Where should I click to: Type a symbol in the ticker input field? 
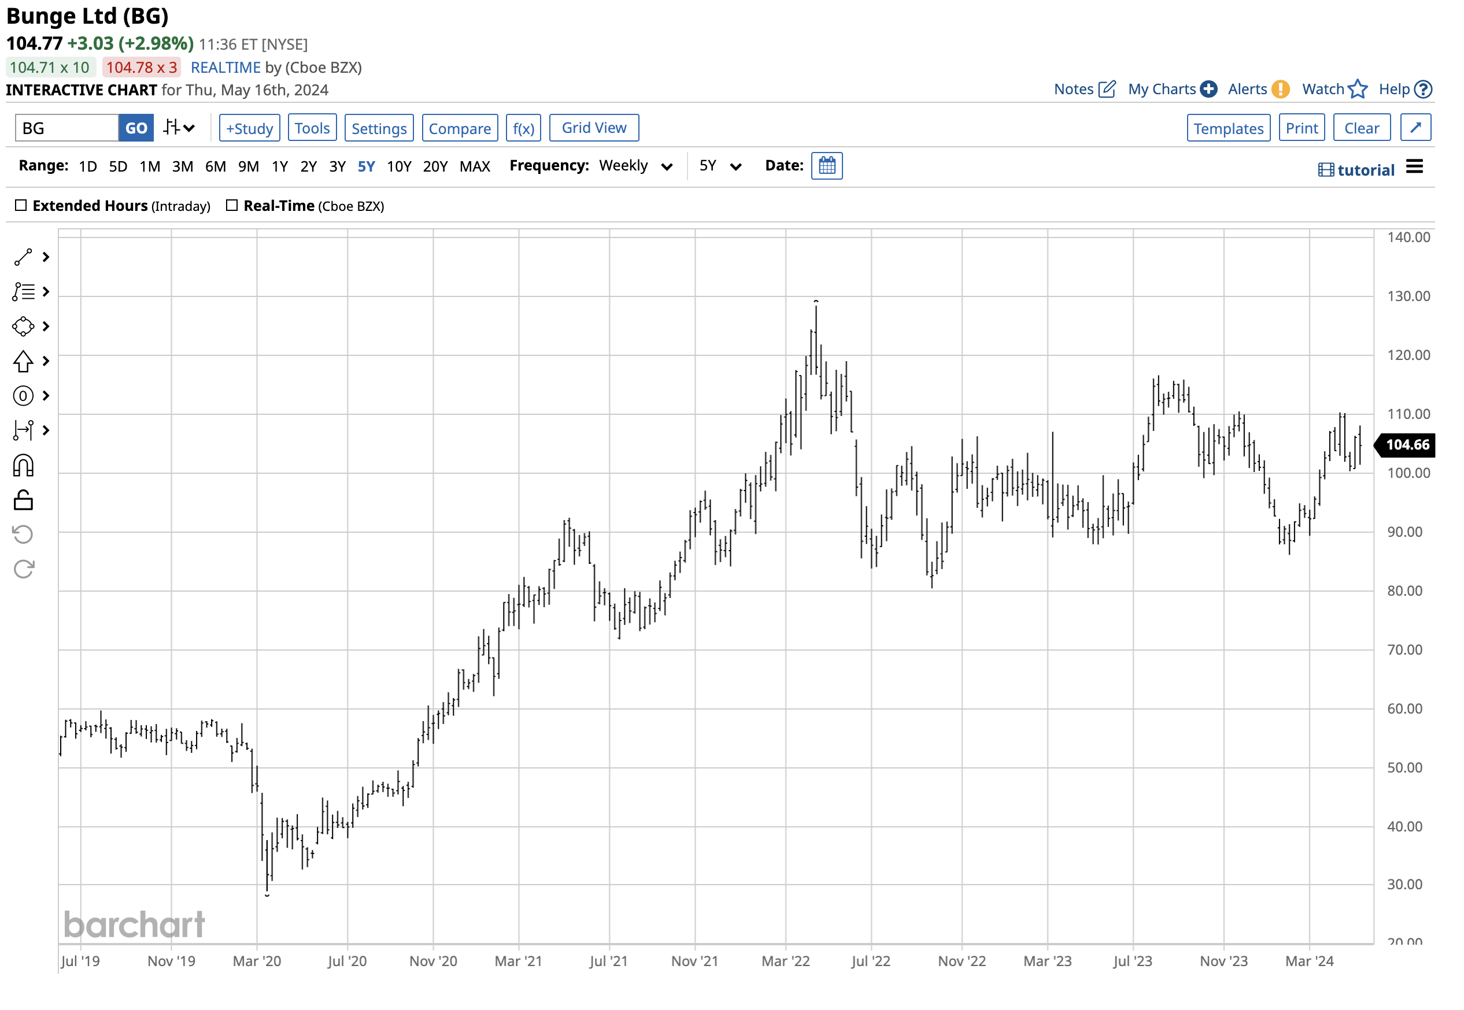click(x=65, y=127)
